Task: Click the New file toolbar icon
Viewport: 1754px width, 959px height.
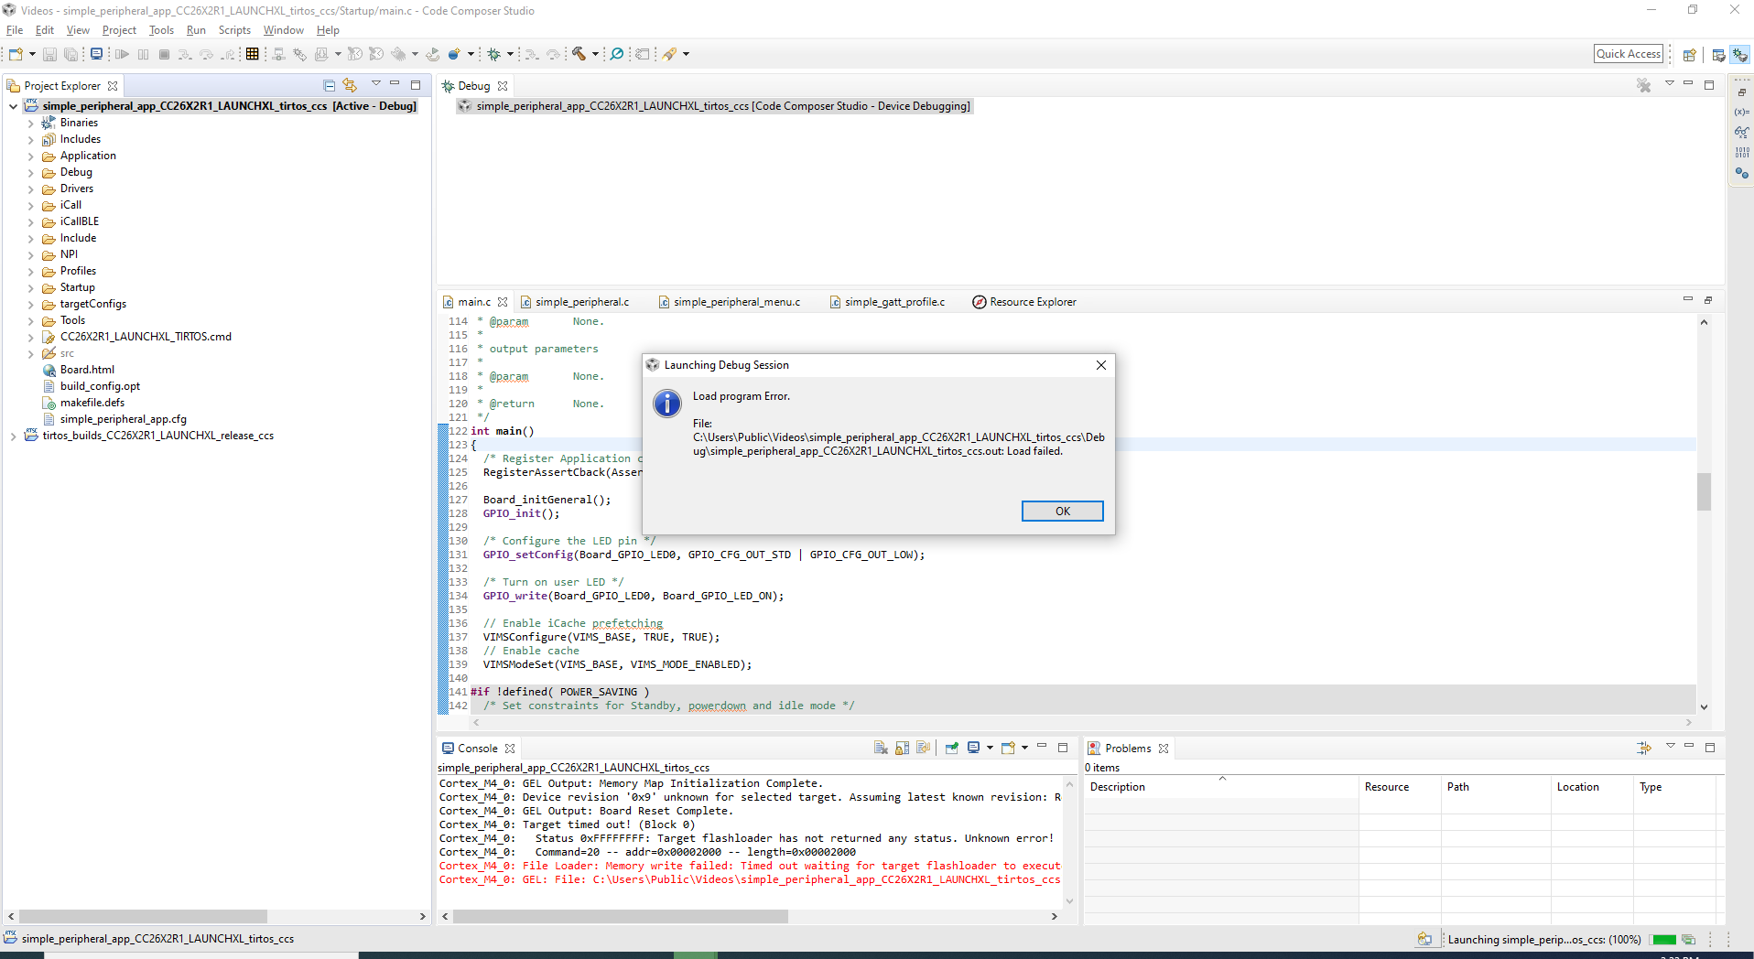Action: 16,54
